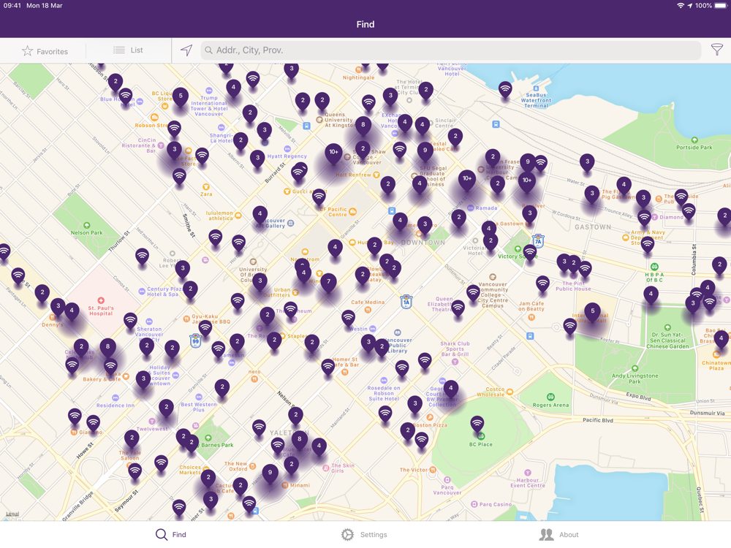This screenshot has width=731, height=548.
Task: Open the 4 cluster pin at Vancouver Art Gallery
Action: click(260, 216)
